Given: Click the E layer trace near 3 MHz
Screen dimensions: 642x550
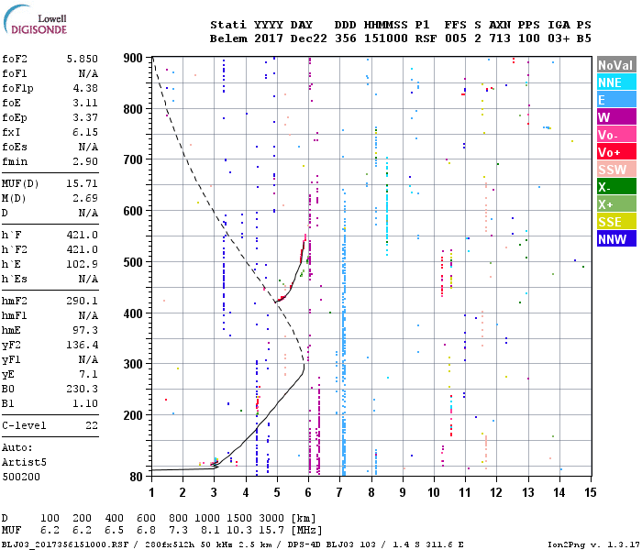Looking at the screenshot, I should tap(214, 465).
